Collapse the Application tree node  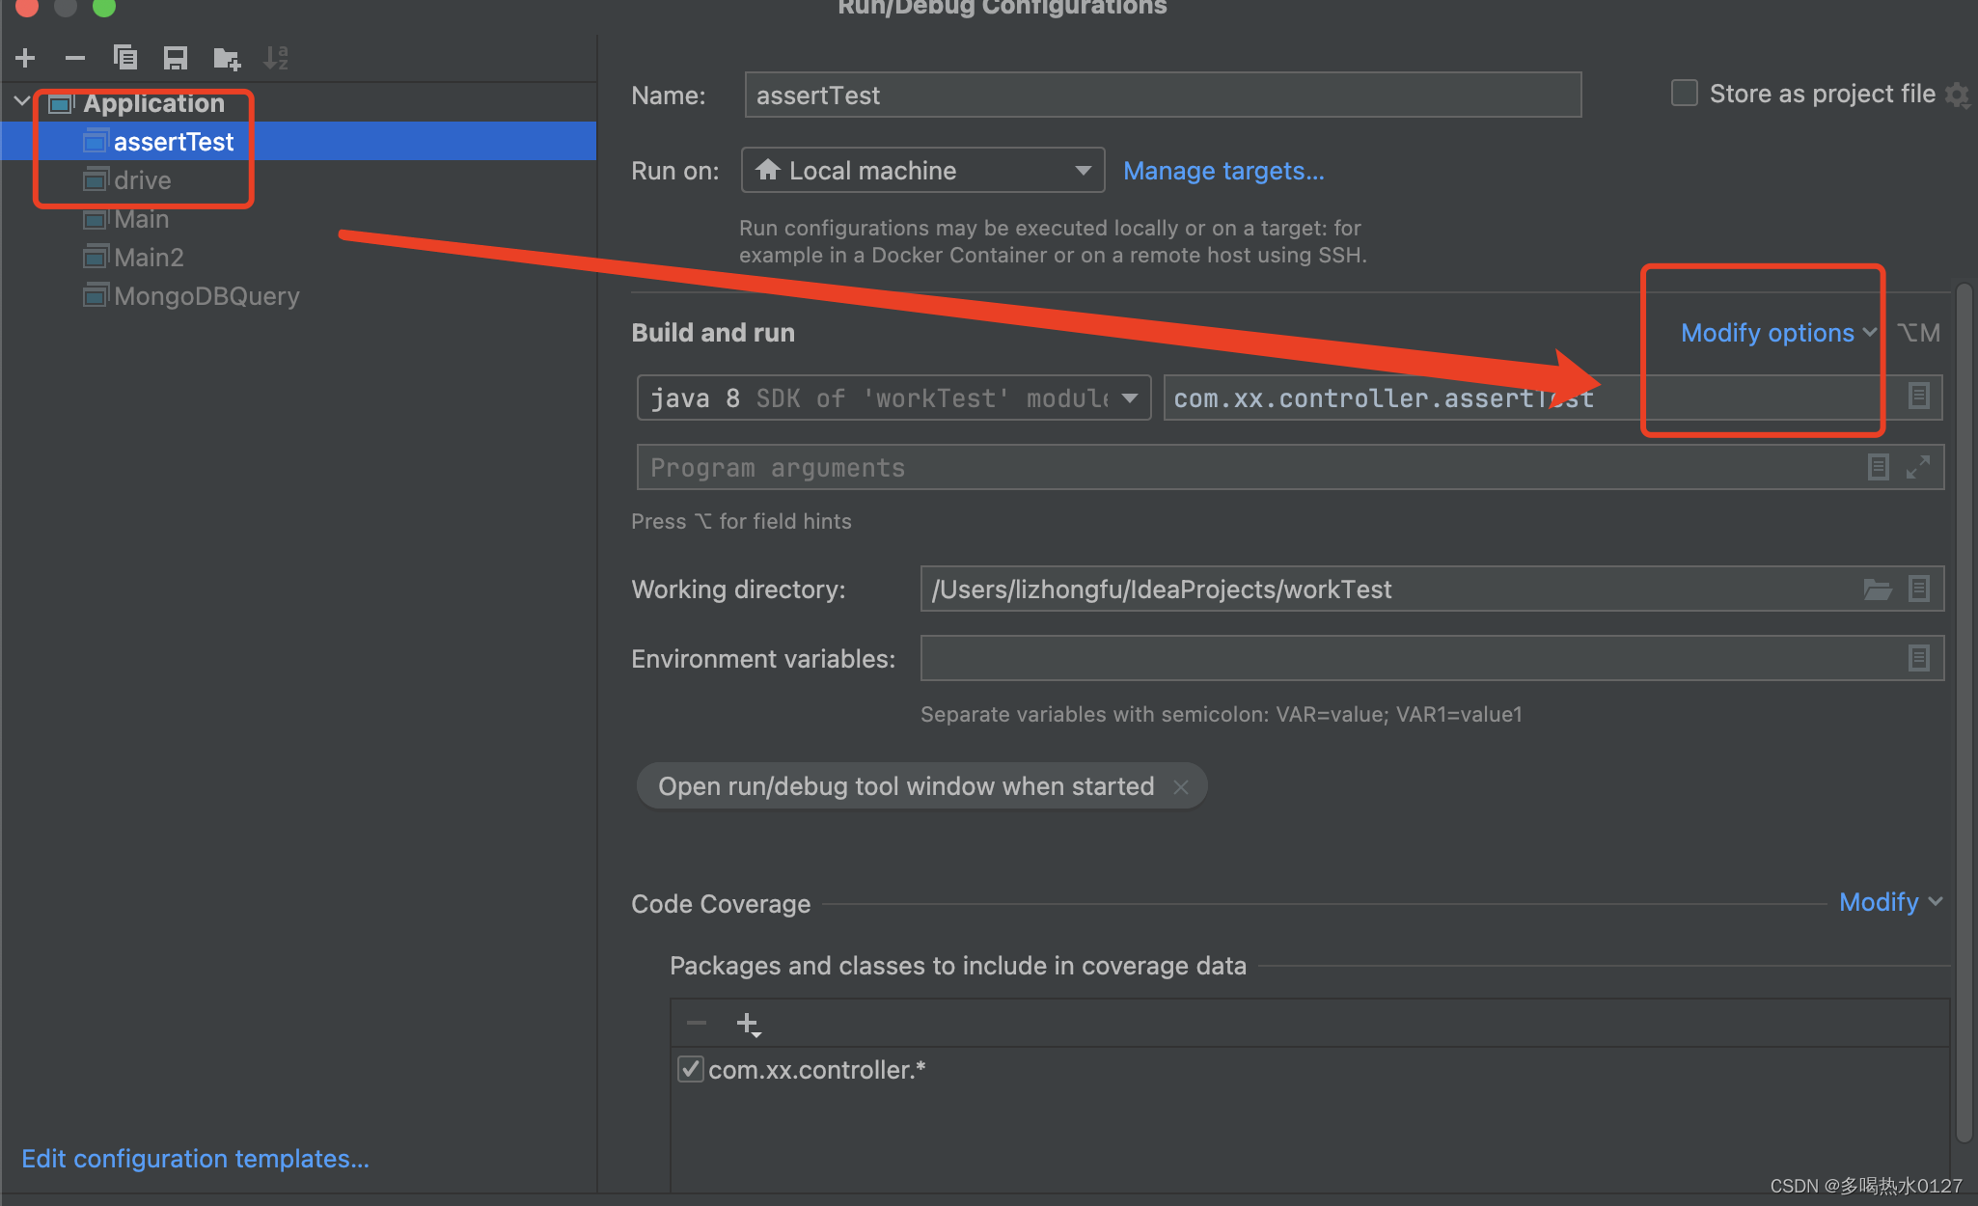point(20,100)
